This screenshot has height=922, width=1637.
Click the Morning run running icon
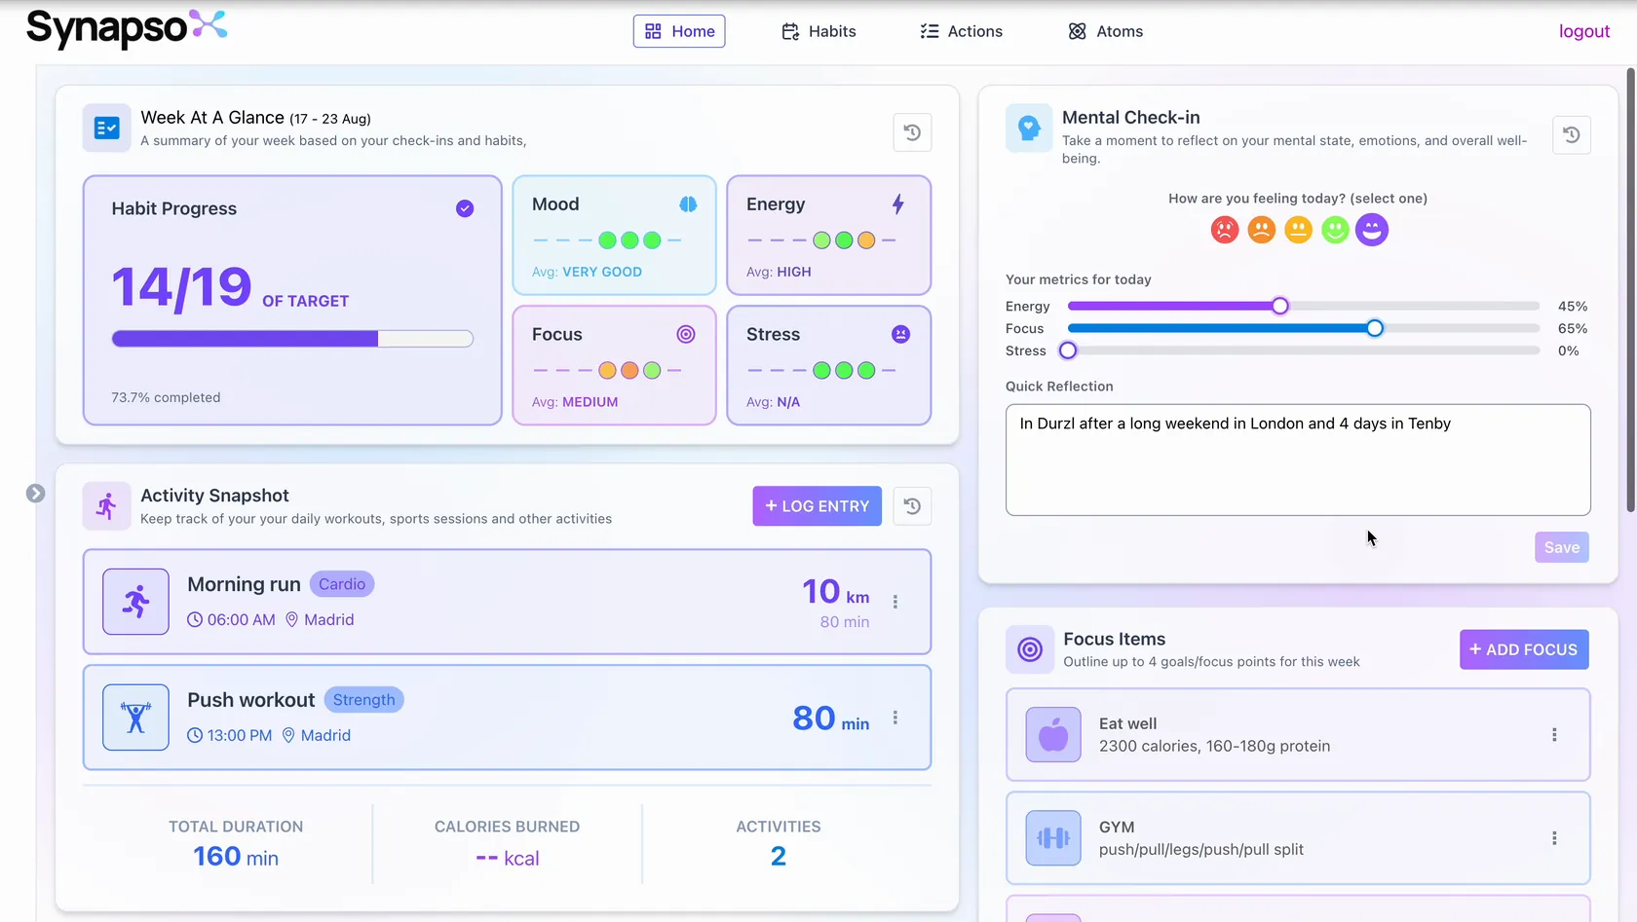[135, 602]
